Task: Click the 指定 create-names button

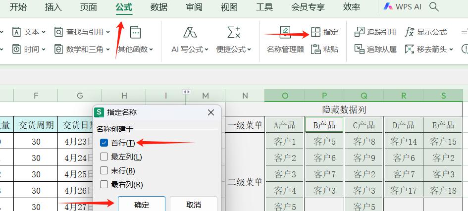Action: 324,32
